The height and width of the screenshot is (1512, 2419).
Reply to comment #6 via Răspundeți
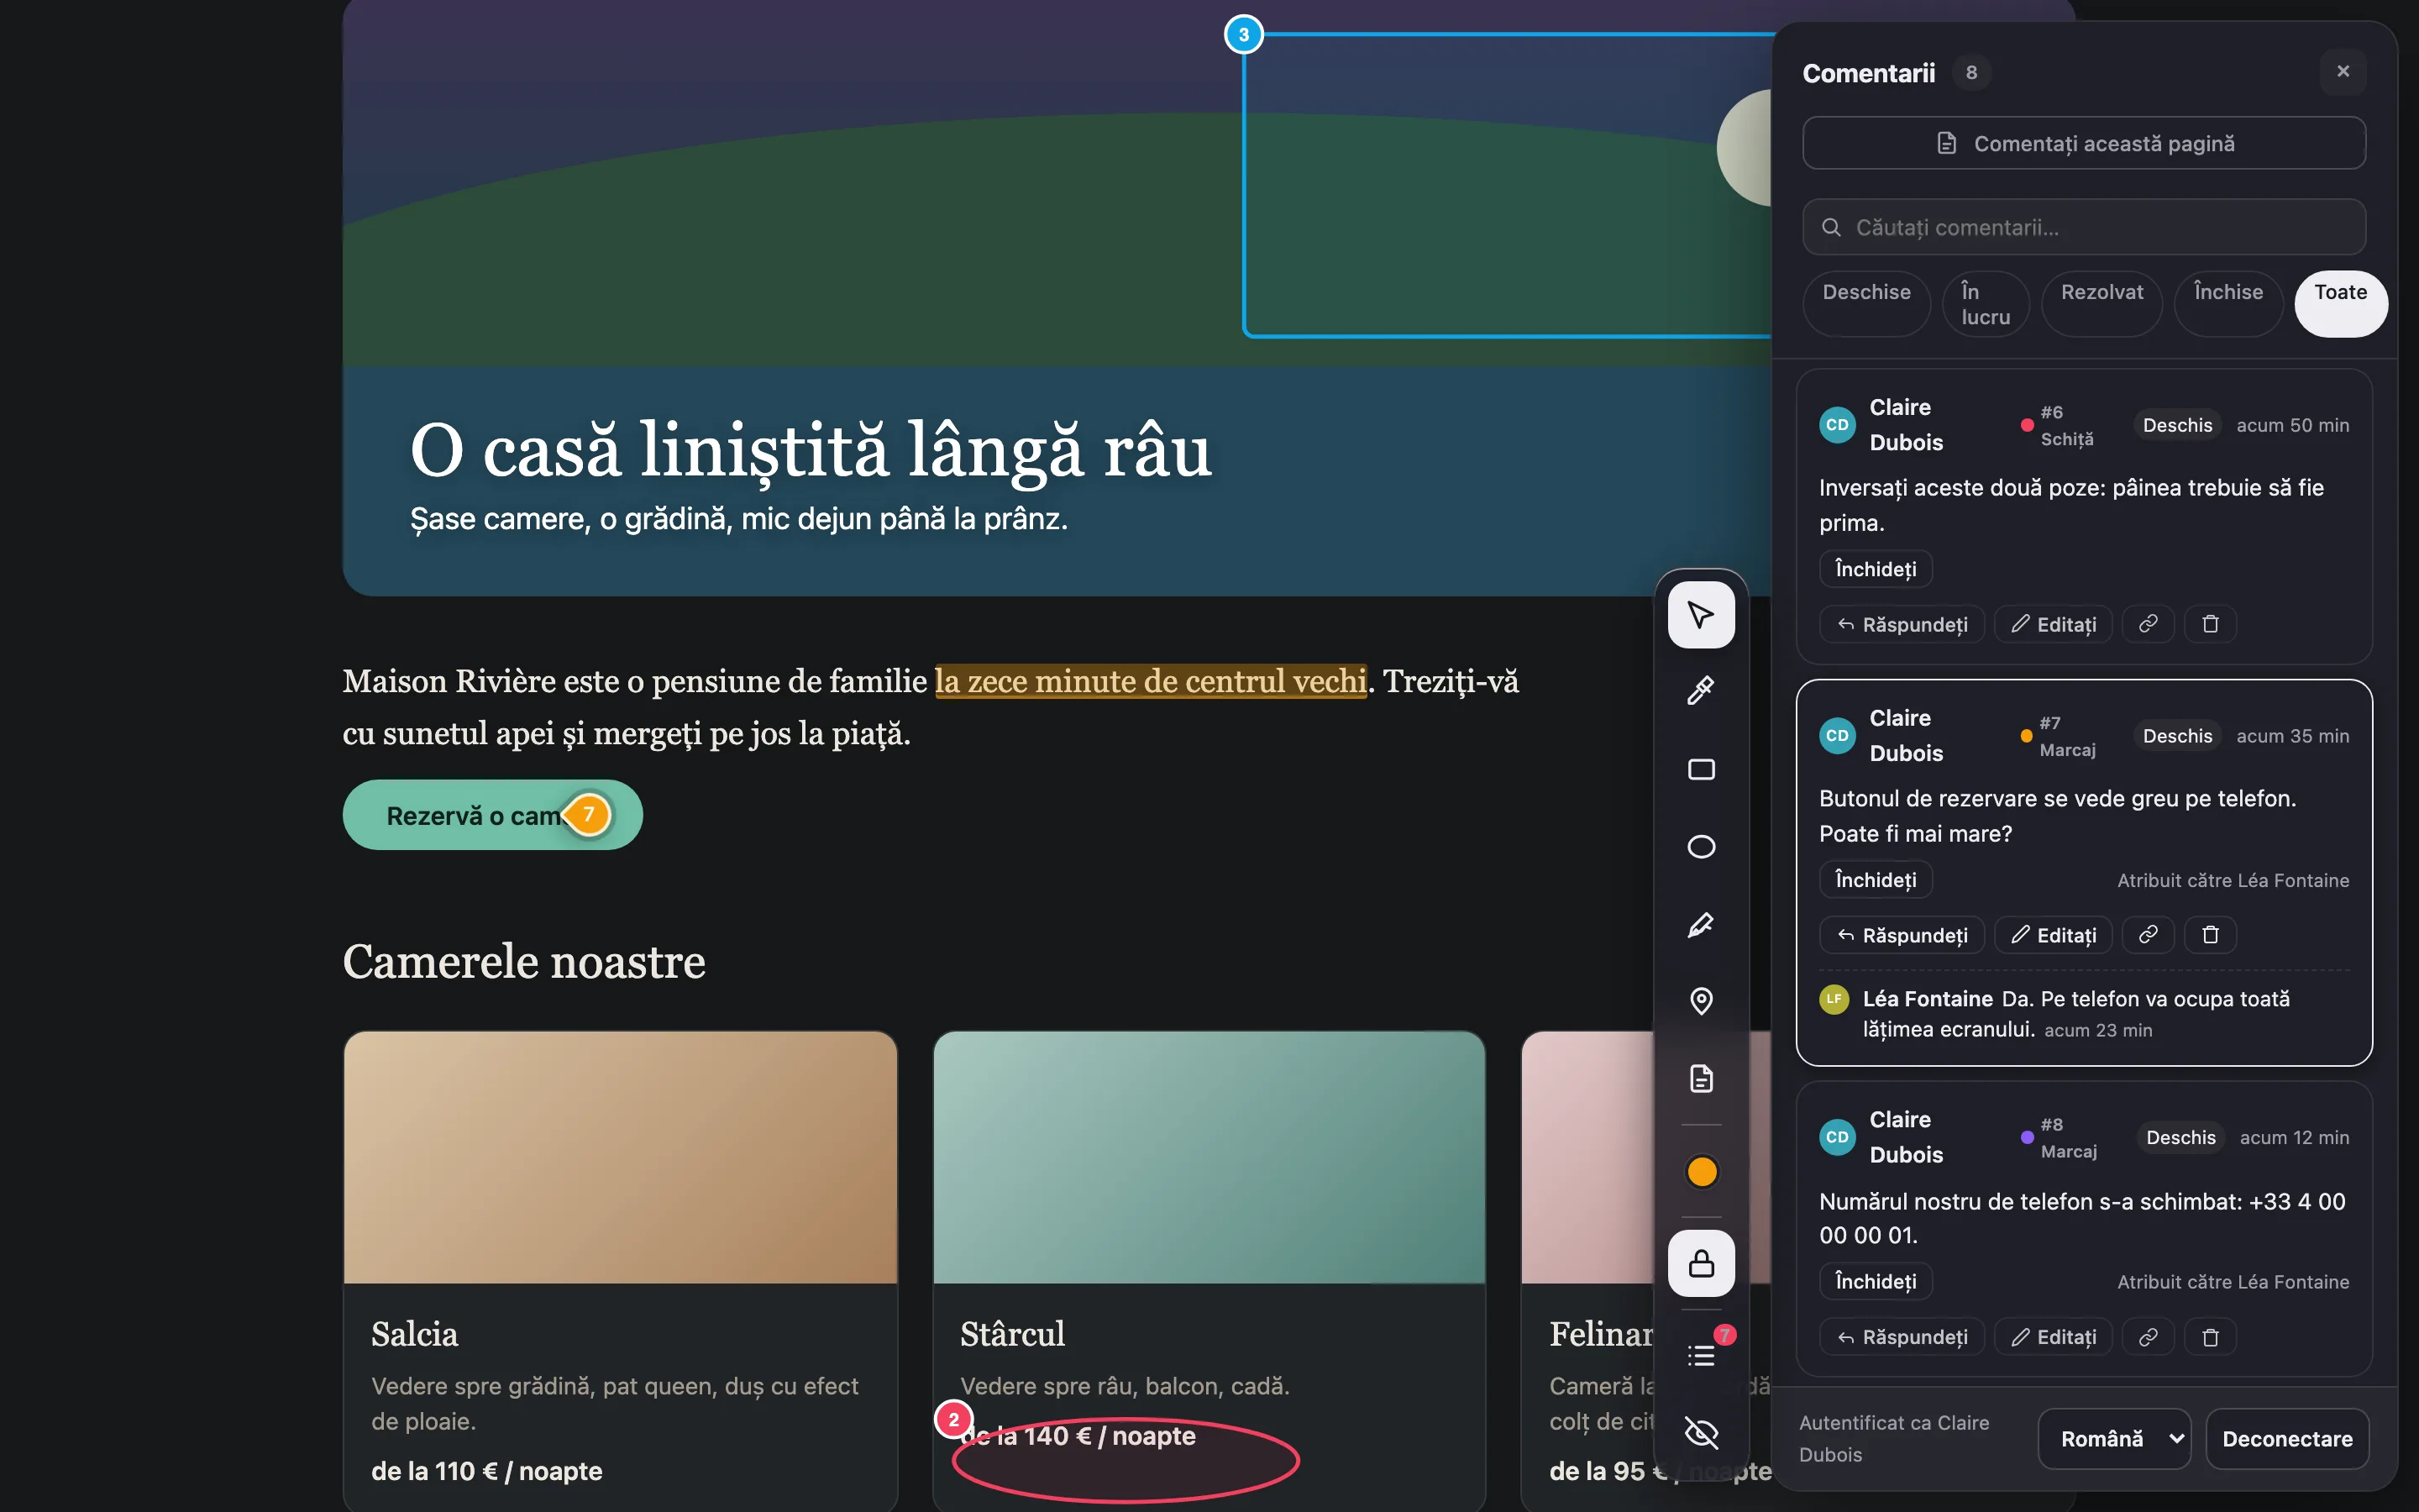(x=1902, y=624)
